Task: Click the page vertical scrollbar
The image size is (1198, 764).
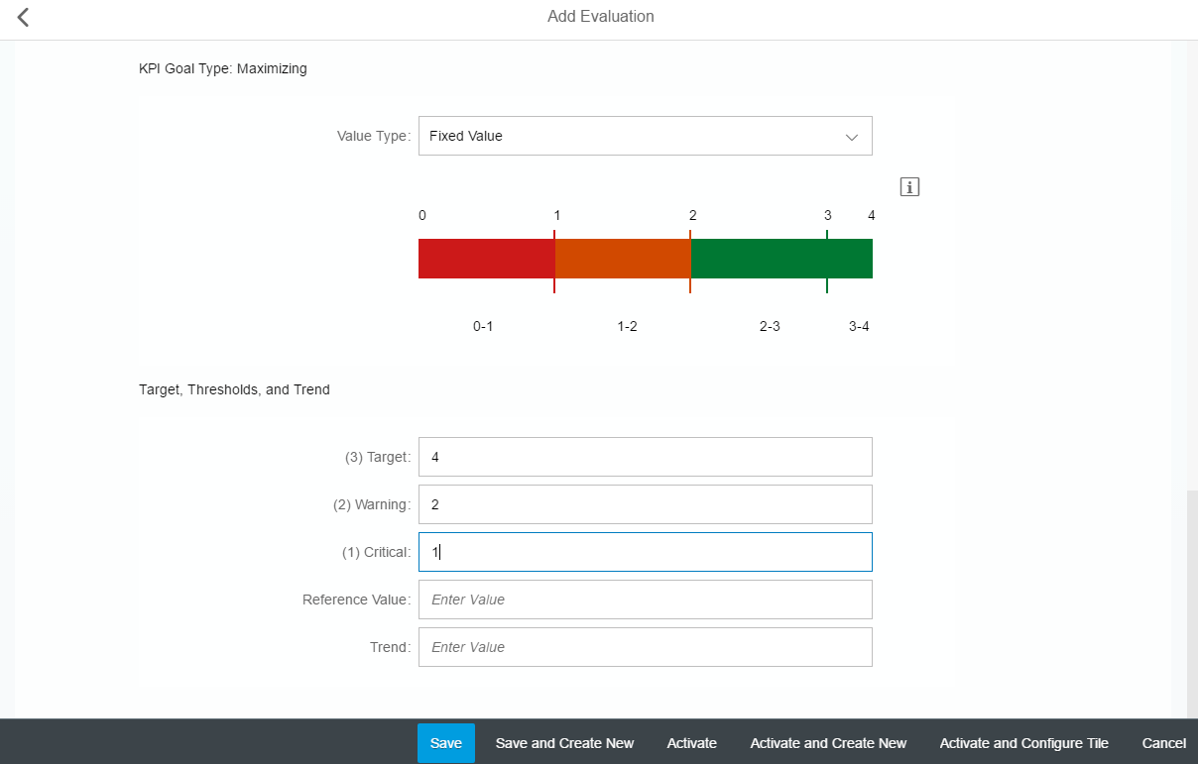Action: 1191,604
